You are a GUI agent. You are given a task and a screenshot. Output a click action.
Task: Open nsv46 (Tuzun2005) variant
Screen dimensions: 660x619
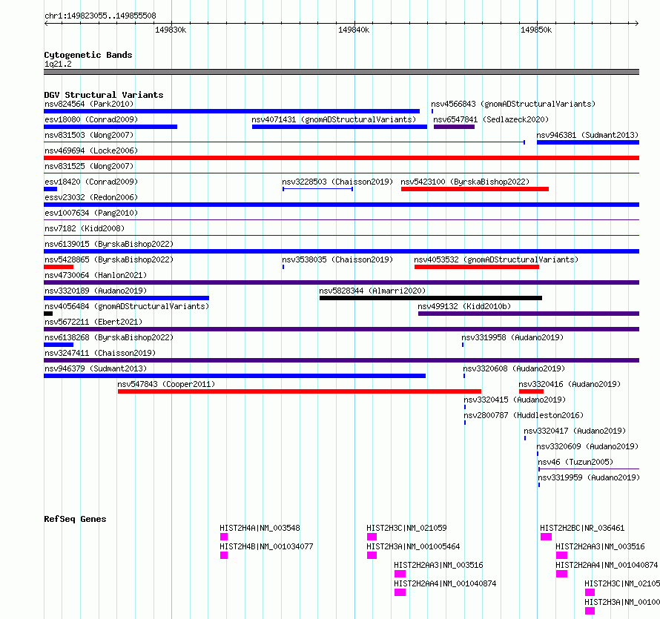point(575,462)
